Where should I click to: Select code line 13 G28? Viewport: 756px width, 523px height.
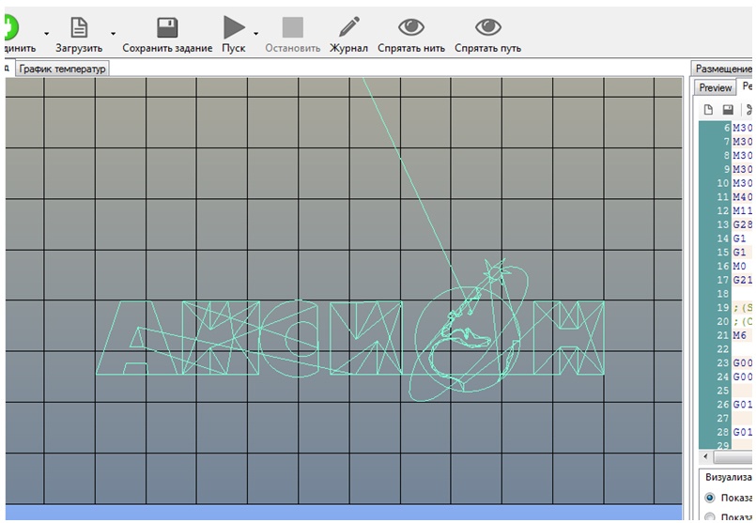[743, 224]
